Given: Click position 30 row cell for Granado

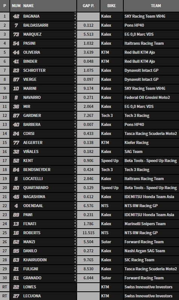Looking at the screenshot, I should [x=5, y=278].
